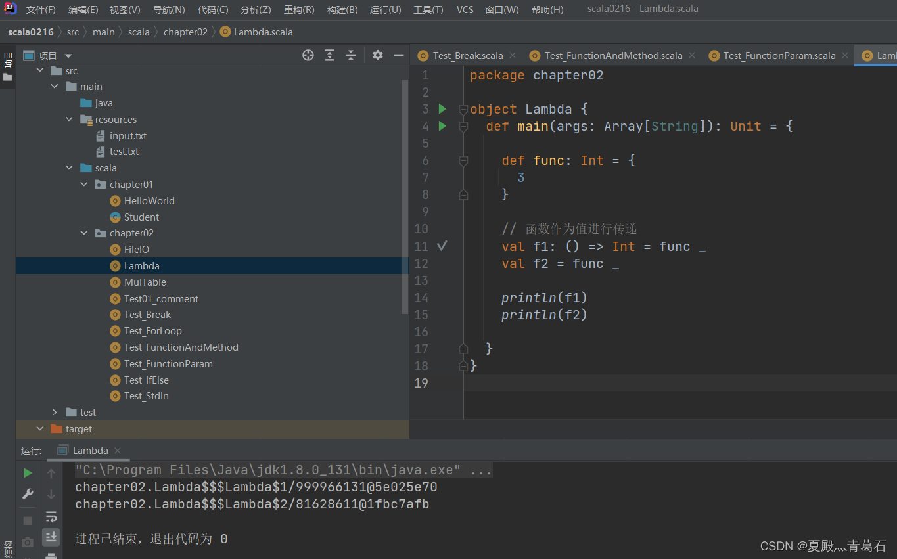
Task: Toggle scroll-to-end in run console
Action: 51,537
